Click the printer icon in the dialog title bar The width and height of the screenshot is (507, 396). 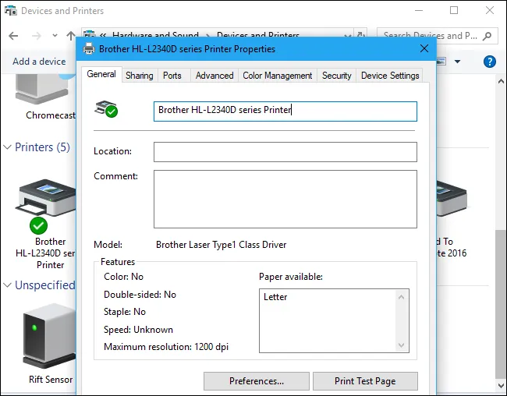click(87, 48)
